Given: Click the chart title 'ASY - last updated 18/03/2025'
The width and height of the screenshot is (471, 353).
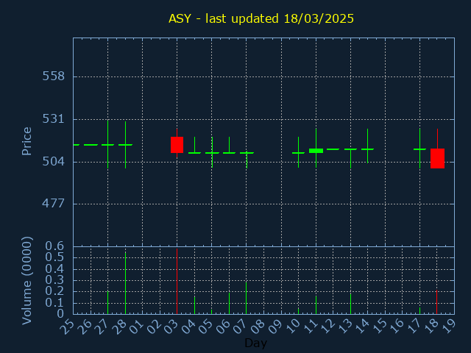Looking at the screenshot, I should click(x=261, y=18).
